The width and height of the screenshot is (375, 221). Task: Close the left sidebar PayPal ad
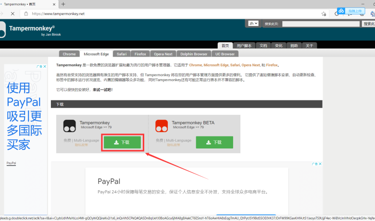(45, 66)
